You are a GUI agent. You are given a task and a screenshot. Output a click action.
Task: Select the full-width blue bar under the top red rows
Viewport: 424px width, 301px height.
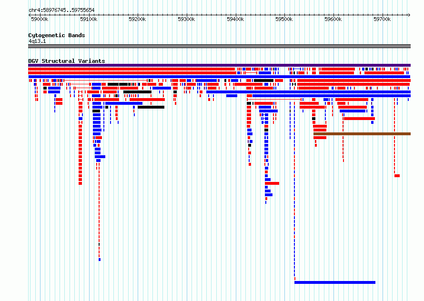(219, 77)
